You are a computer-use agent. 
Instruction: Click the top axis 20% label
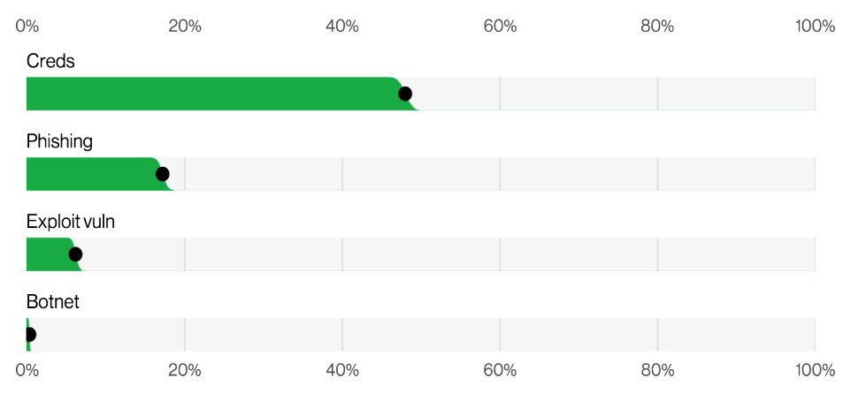185,26
